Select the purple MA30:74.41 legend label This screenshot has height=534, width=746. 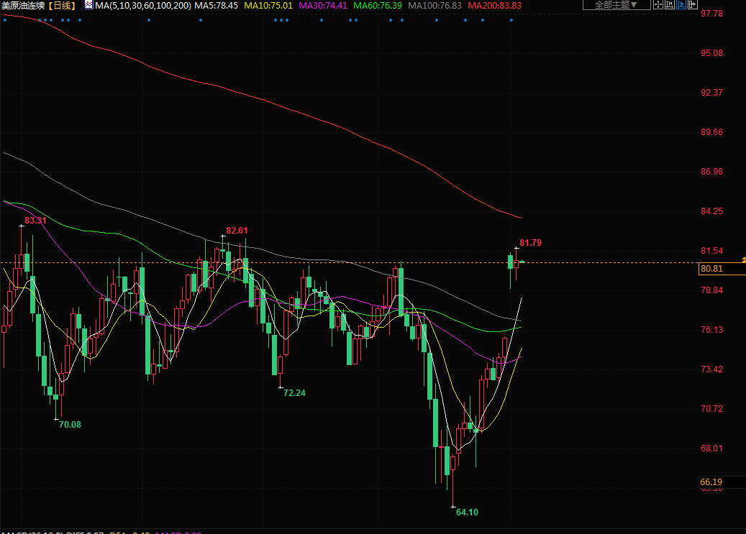(323, 5)
